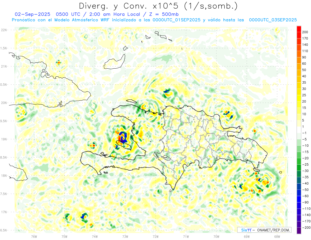This screenshot has height=240, width=311.
Task: Click the '-50' color scale label
Action: [x=306, y=190]
